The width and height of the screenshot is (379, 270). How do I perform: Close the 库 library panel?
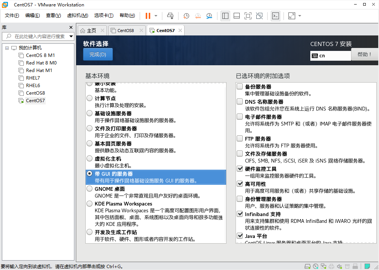(71, 27)
